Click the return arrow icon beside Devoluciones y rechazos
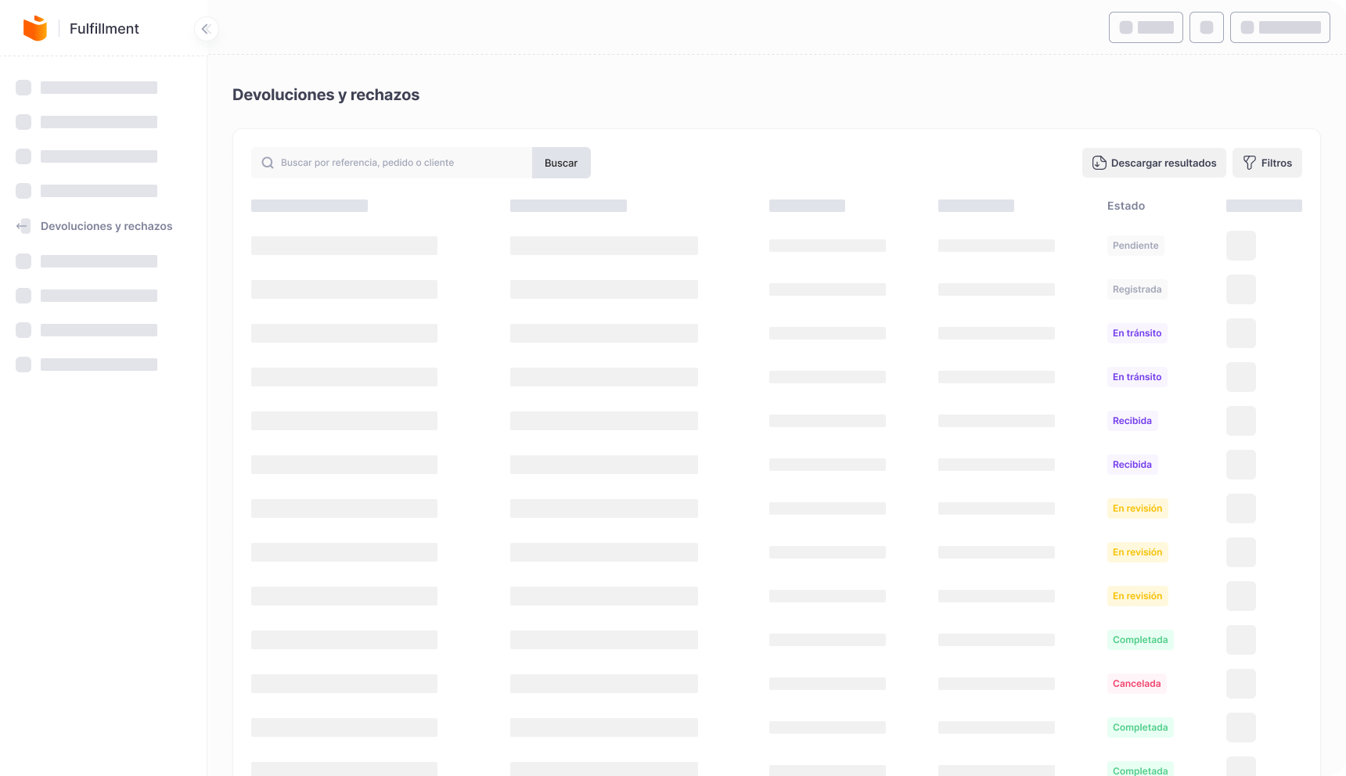This screenshot has width=1346, height=776. (x=23, y=226)
